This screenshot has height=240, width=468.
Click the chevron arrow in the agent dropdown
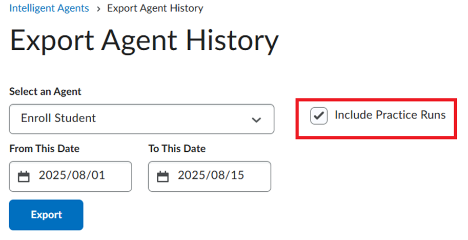click(x=256, y=120)
